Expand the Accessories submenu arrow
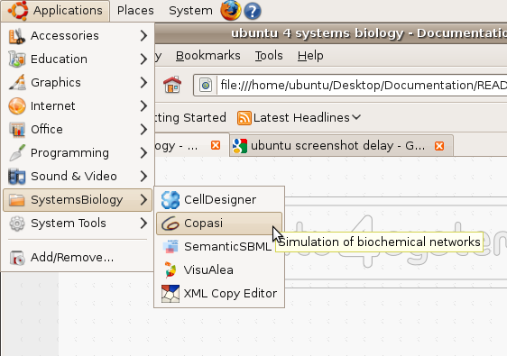 tap(143, 35)
